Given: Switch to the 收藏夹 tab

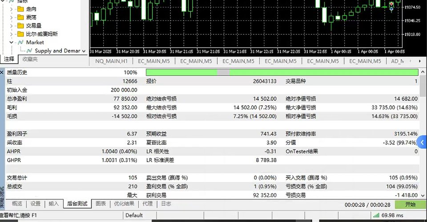Looking at the screenshot, I should tap(30, 59).
